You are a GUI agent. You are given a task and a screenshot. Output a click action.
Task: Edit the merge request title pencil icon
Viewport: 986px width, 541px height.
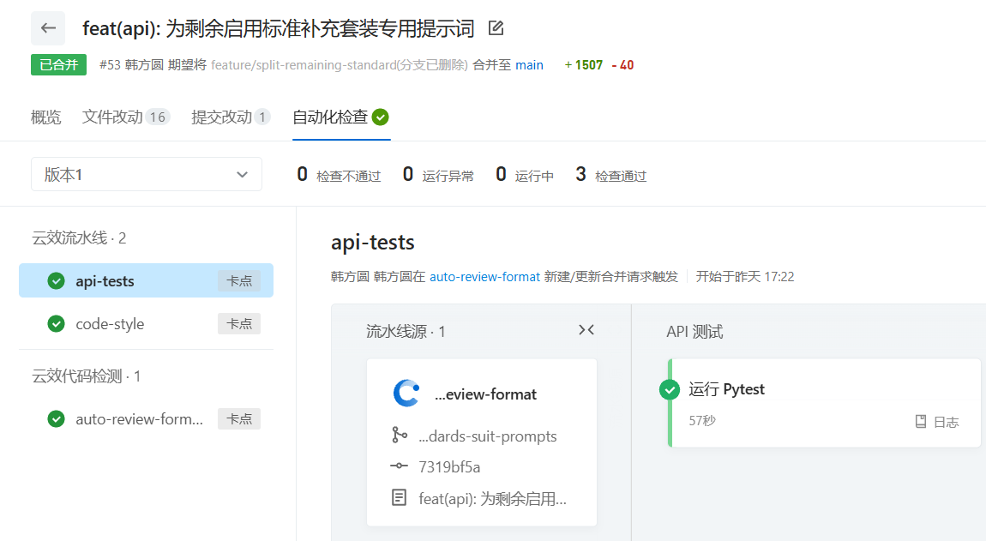click(496, 28)
